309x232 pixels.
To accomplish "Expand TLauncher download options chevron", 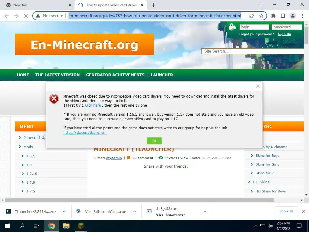I will [64, 211].
